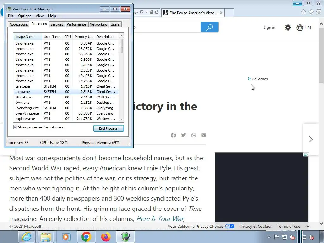This screenshot has width=324, height=243.
Task: Click the IE Home icon
Action: 303,12
